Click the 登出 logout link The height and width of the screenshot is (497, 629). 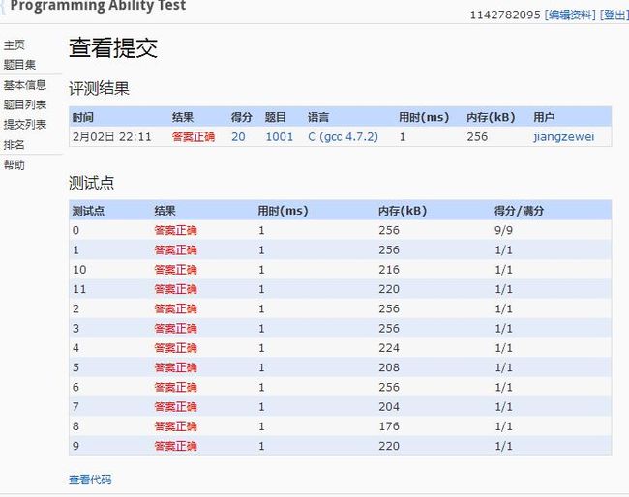tap(614, 15)
